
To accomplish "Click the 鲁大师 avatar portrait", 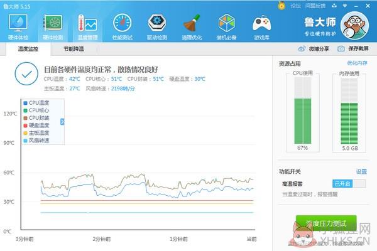I will point(354,26).
